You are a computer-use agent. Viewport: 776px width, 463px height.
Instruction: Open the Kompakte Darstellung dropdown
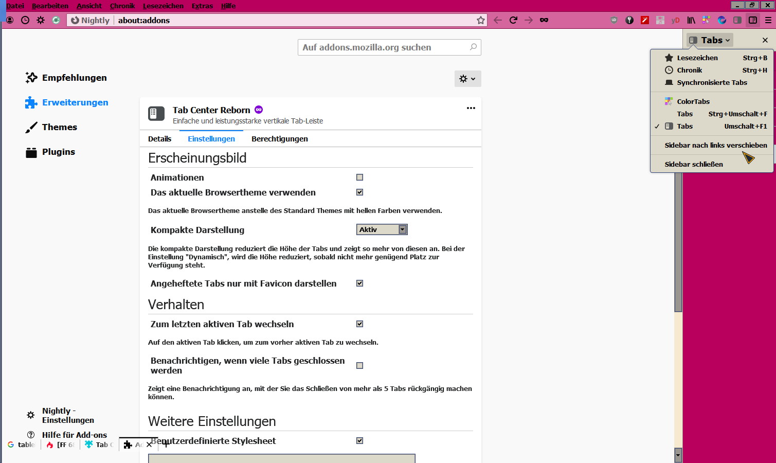click(382, 230)
